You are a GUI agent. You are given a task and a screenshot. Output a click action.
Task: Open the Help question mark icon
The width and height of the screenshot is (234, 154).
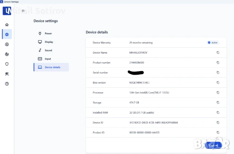click(7, 84)
